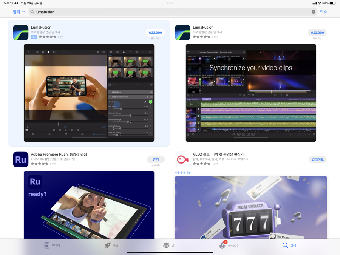Open the Adobe Premiere Rush title text
The width and height of the screenshot is (340, 255).
(x=59, y=154)
